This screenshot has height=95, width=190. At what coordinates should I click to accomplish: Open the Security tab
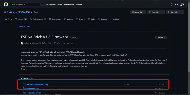(102, 19)
